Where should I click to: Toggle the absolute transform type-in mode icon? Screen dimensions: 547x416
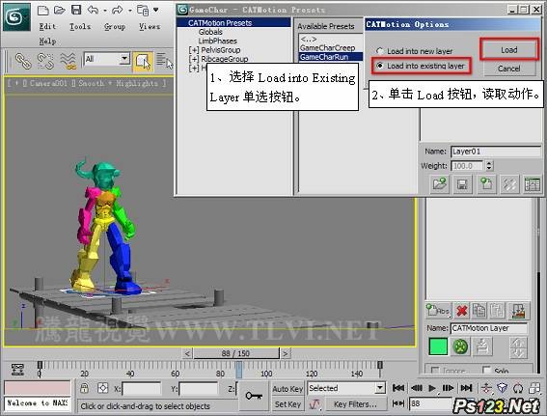coord(102,388)
